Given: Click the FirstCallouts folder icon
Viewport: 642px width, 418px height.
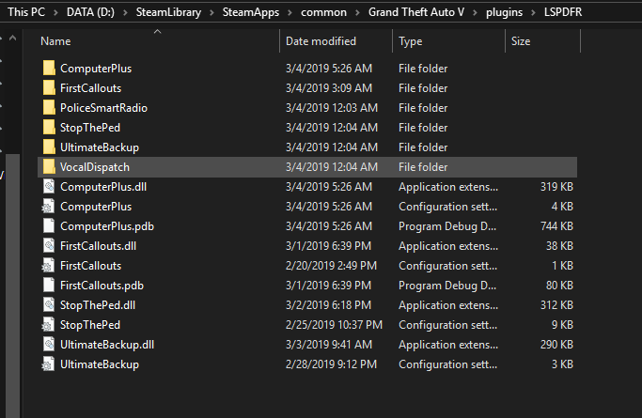Looking at the screenshot, I should (49, 88).
